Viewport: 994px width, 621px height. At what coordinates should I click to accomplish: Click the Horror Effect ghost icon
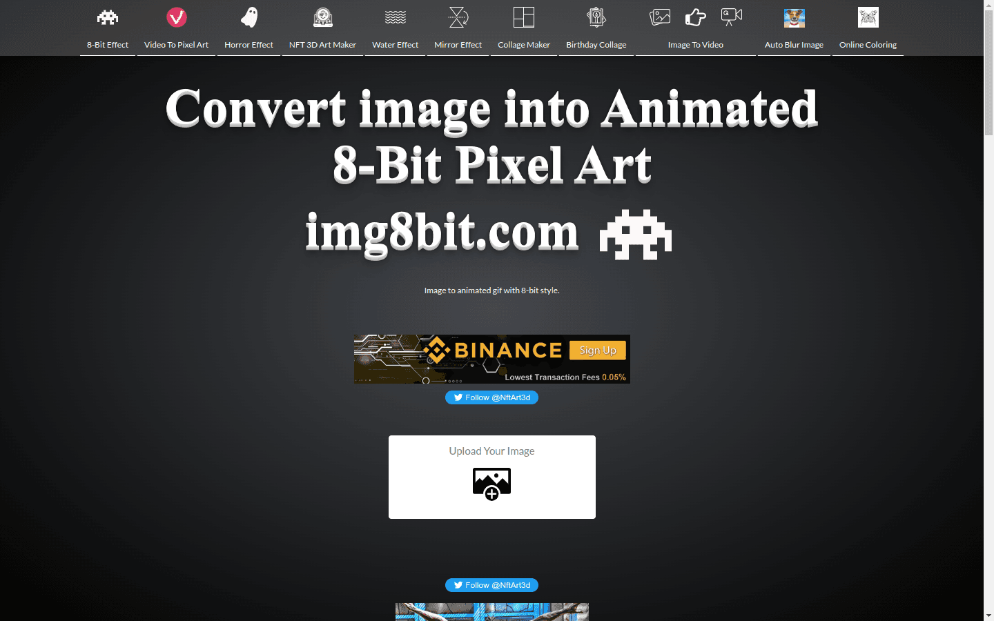point(248,17)
